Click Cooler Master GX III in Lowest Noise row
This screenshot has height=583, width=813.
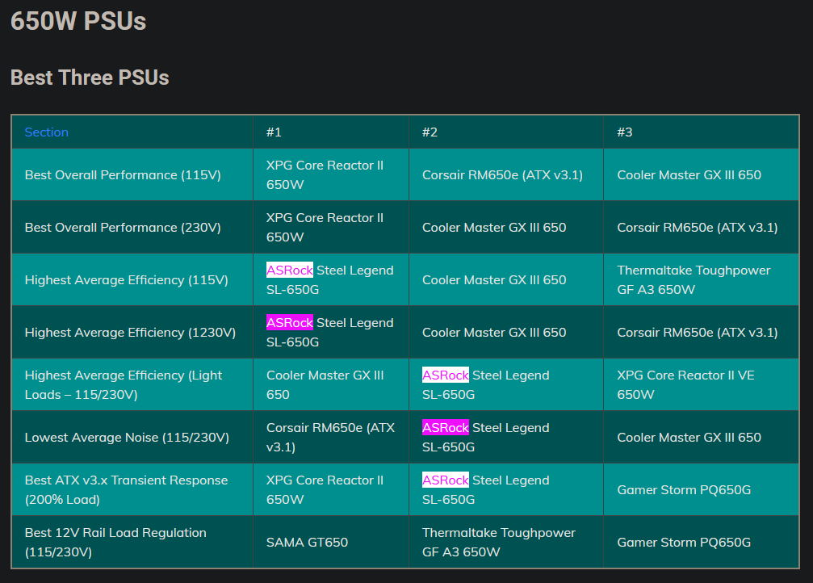689,438
